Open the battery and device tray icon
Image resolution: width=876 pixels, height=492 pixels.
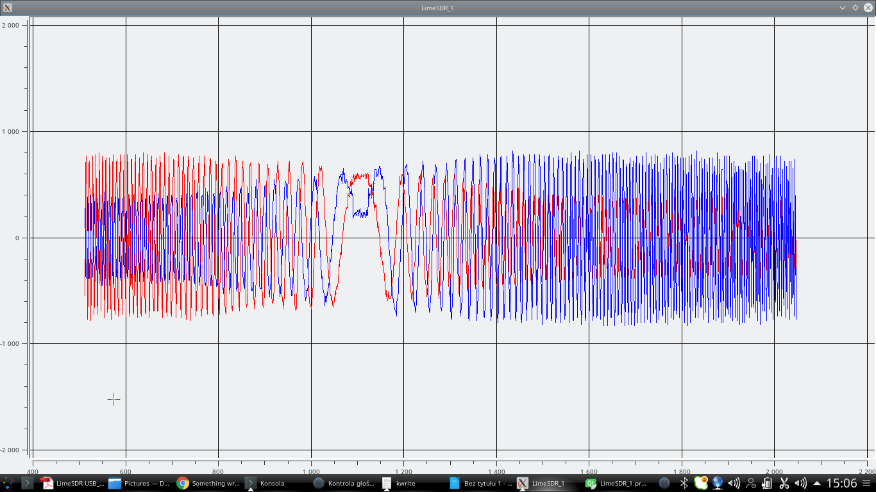click(x=767, y=483)
